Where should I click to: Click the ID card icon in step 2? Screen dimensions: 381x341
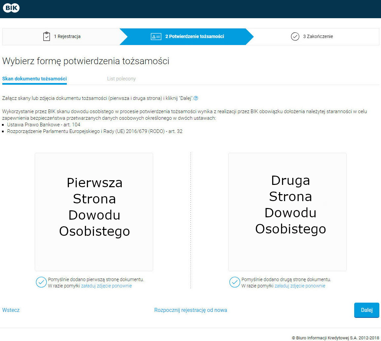tap(156, 37)
